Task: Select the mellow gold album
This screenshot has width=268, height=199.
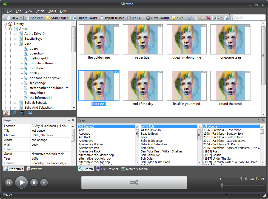Action: [39, 58]
